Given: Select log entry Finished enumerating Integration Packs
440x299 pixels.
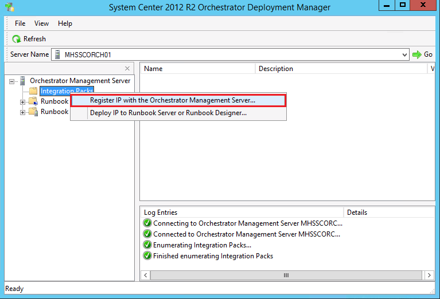Looking at the screenshot, I should (213, 256).
